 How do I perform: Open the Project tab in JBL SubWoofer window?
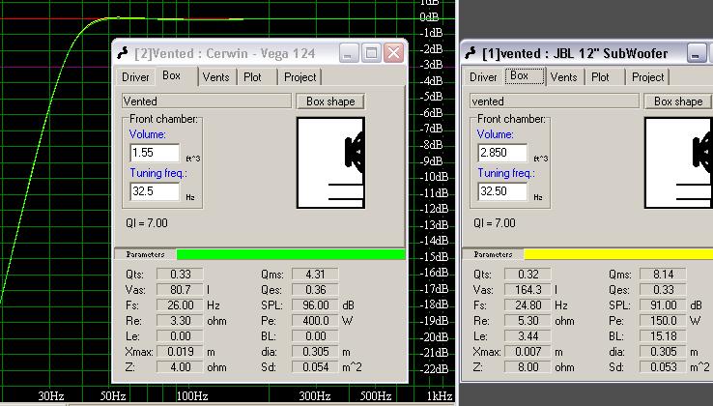coord(648,77)
